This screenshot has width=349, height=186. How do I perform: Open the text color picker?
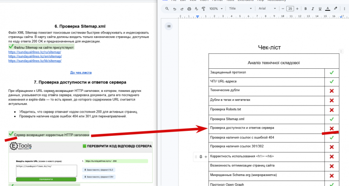328,9
